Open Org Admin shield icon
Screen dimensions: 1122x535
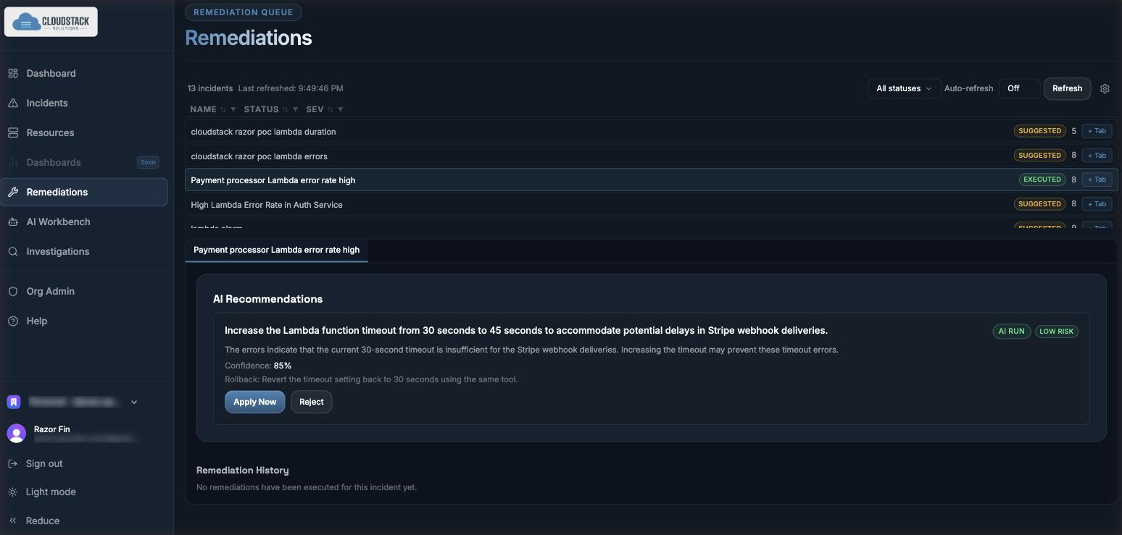[13, 291]
